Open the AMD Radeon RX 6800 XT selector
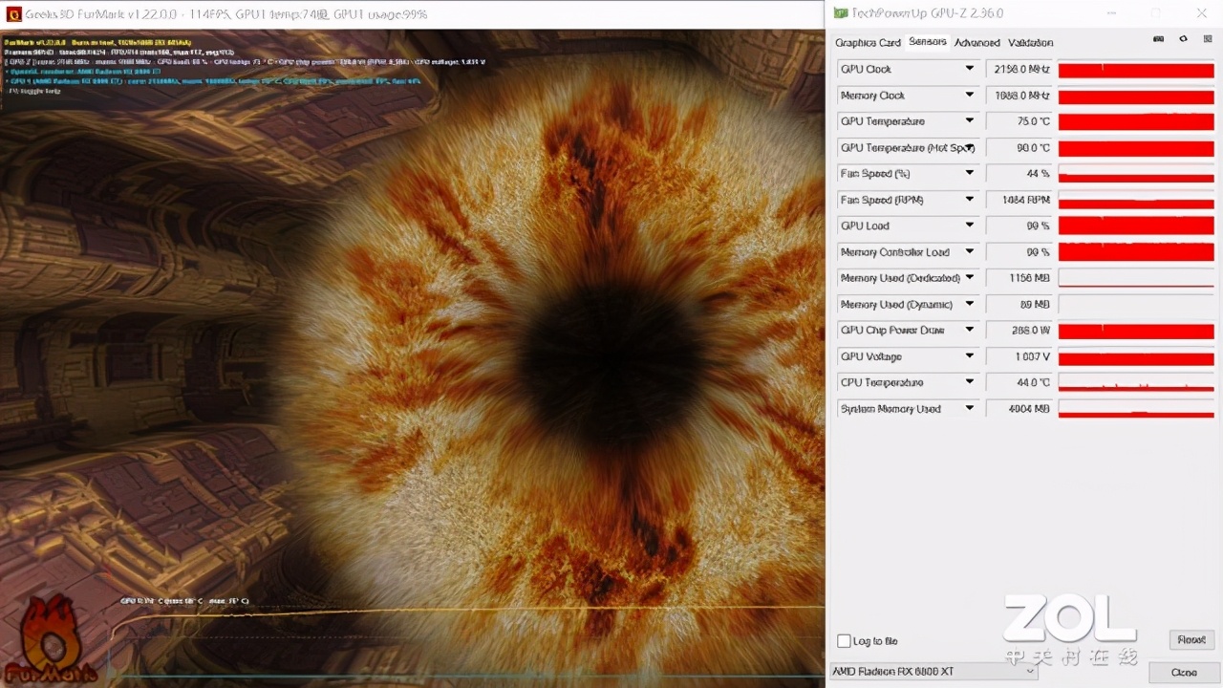This screenshot has height=688, width=1223. point(933,671)
